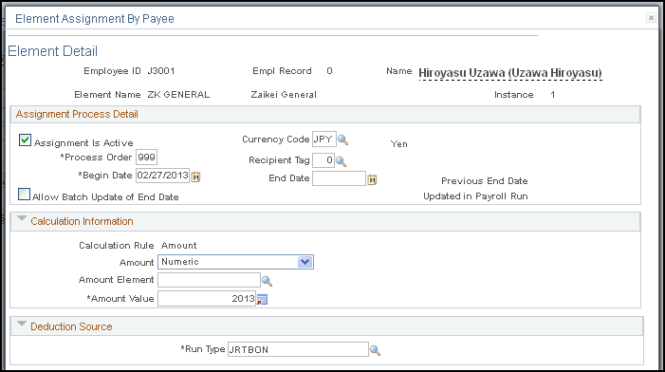Open the Amount Value calculator icon
The image size is (665, 372).
click(262, 300)
